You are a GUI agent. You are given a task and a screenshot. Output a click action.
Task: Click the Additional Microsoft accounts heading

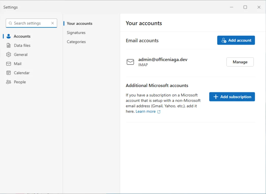coord(157,85)
